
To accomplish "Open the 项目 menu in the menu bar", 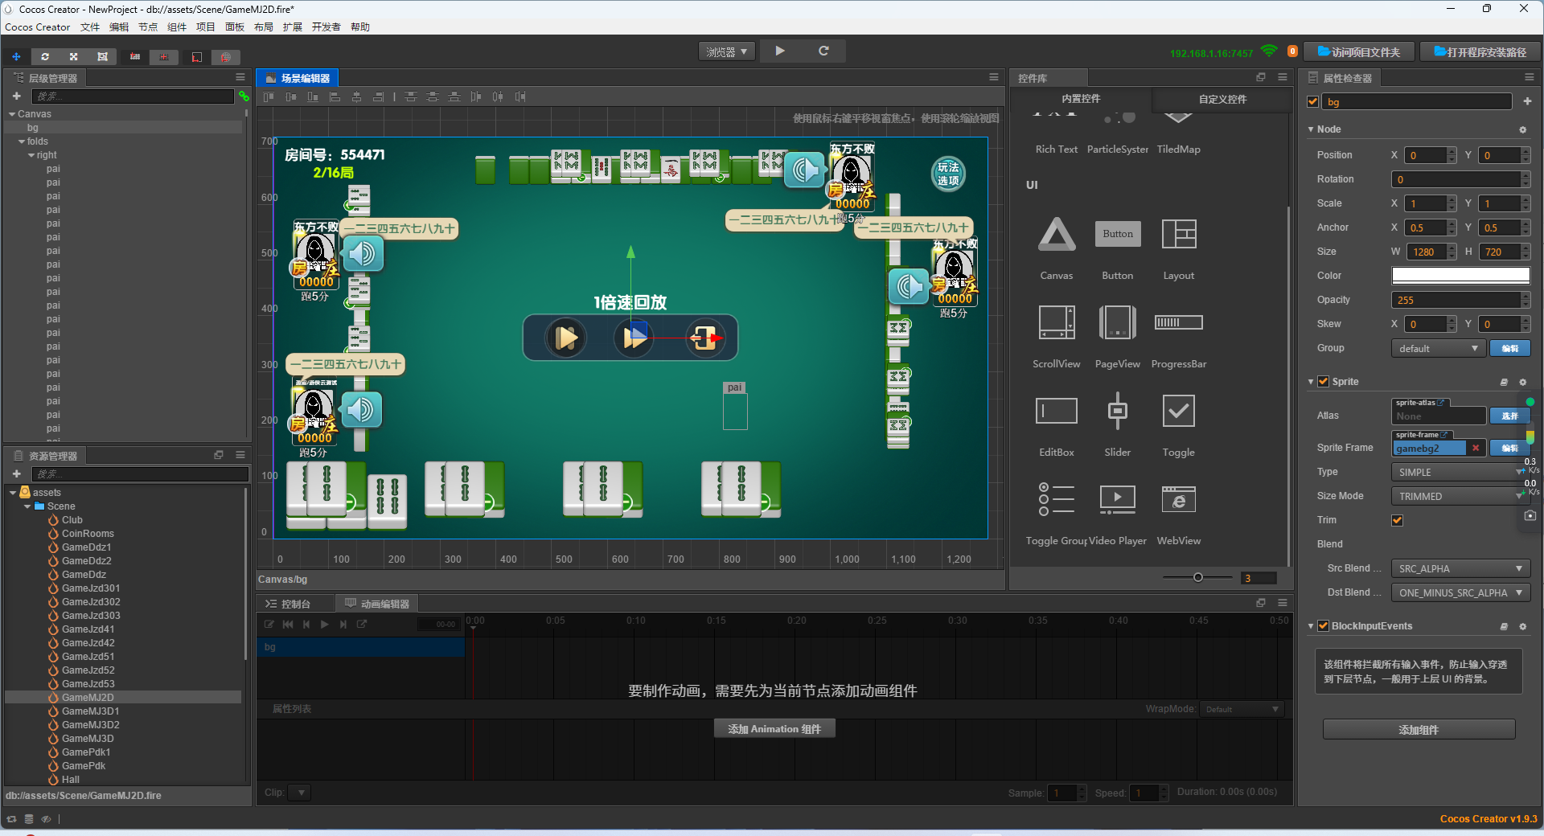I will point(205,27).
